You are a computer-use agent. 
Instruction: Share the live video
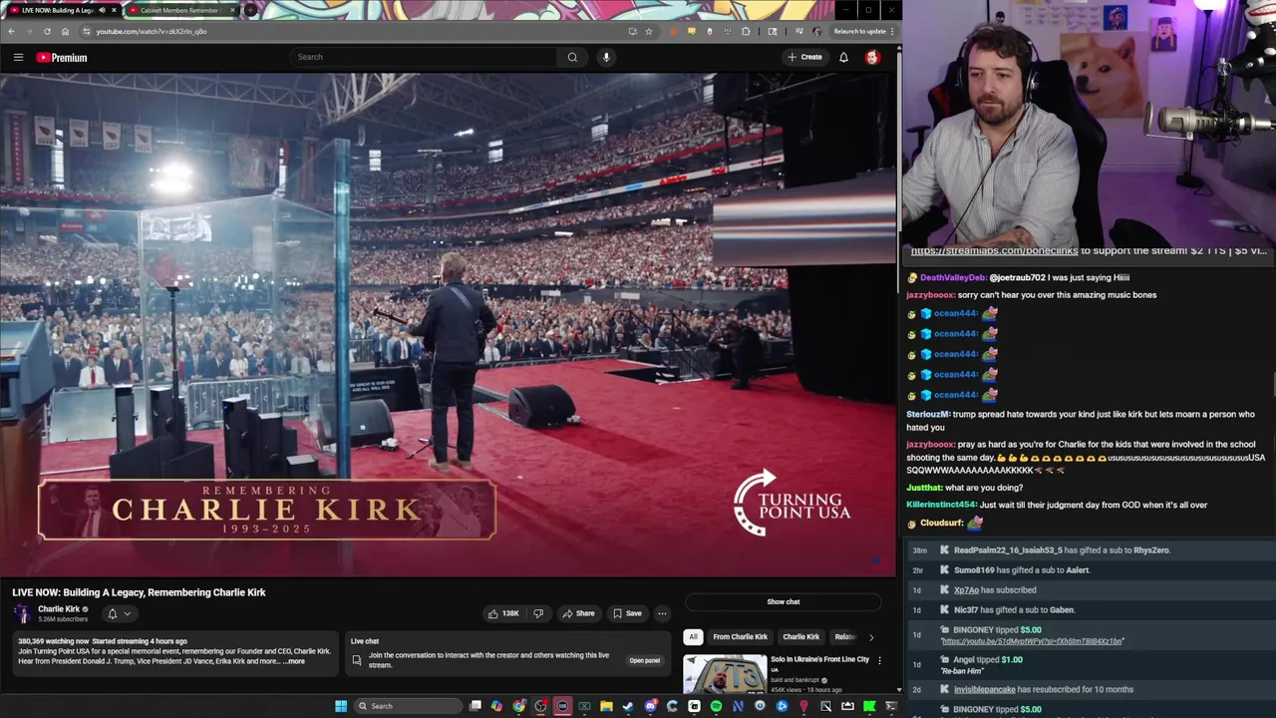point(577,613)
